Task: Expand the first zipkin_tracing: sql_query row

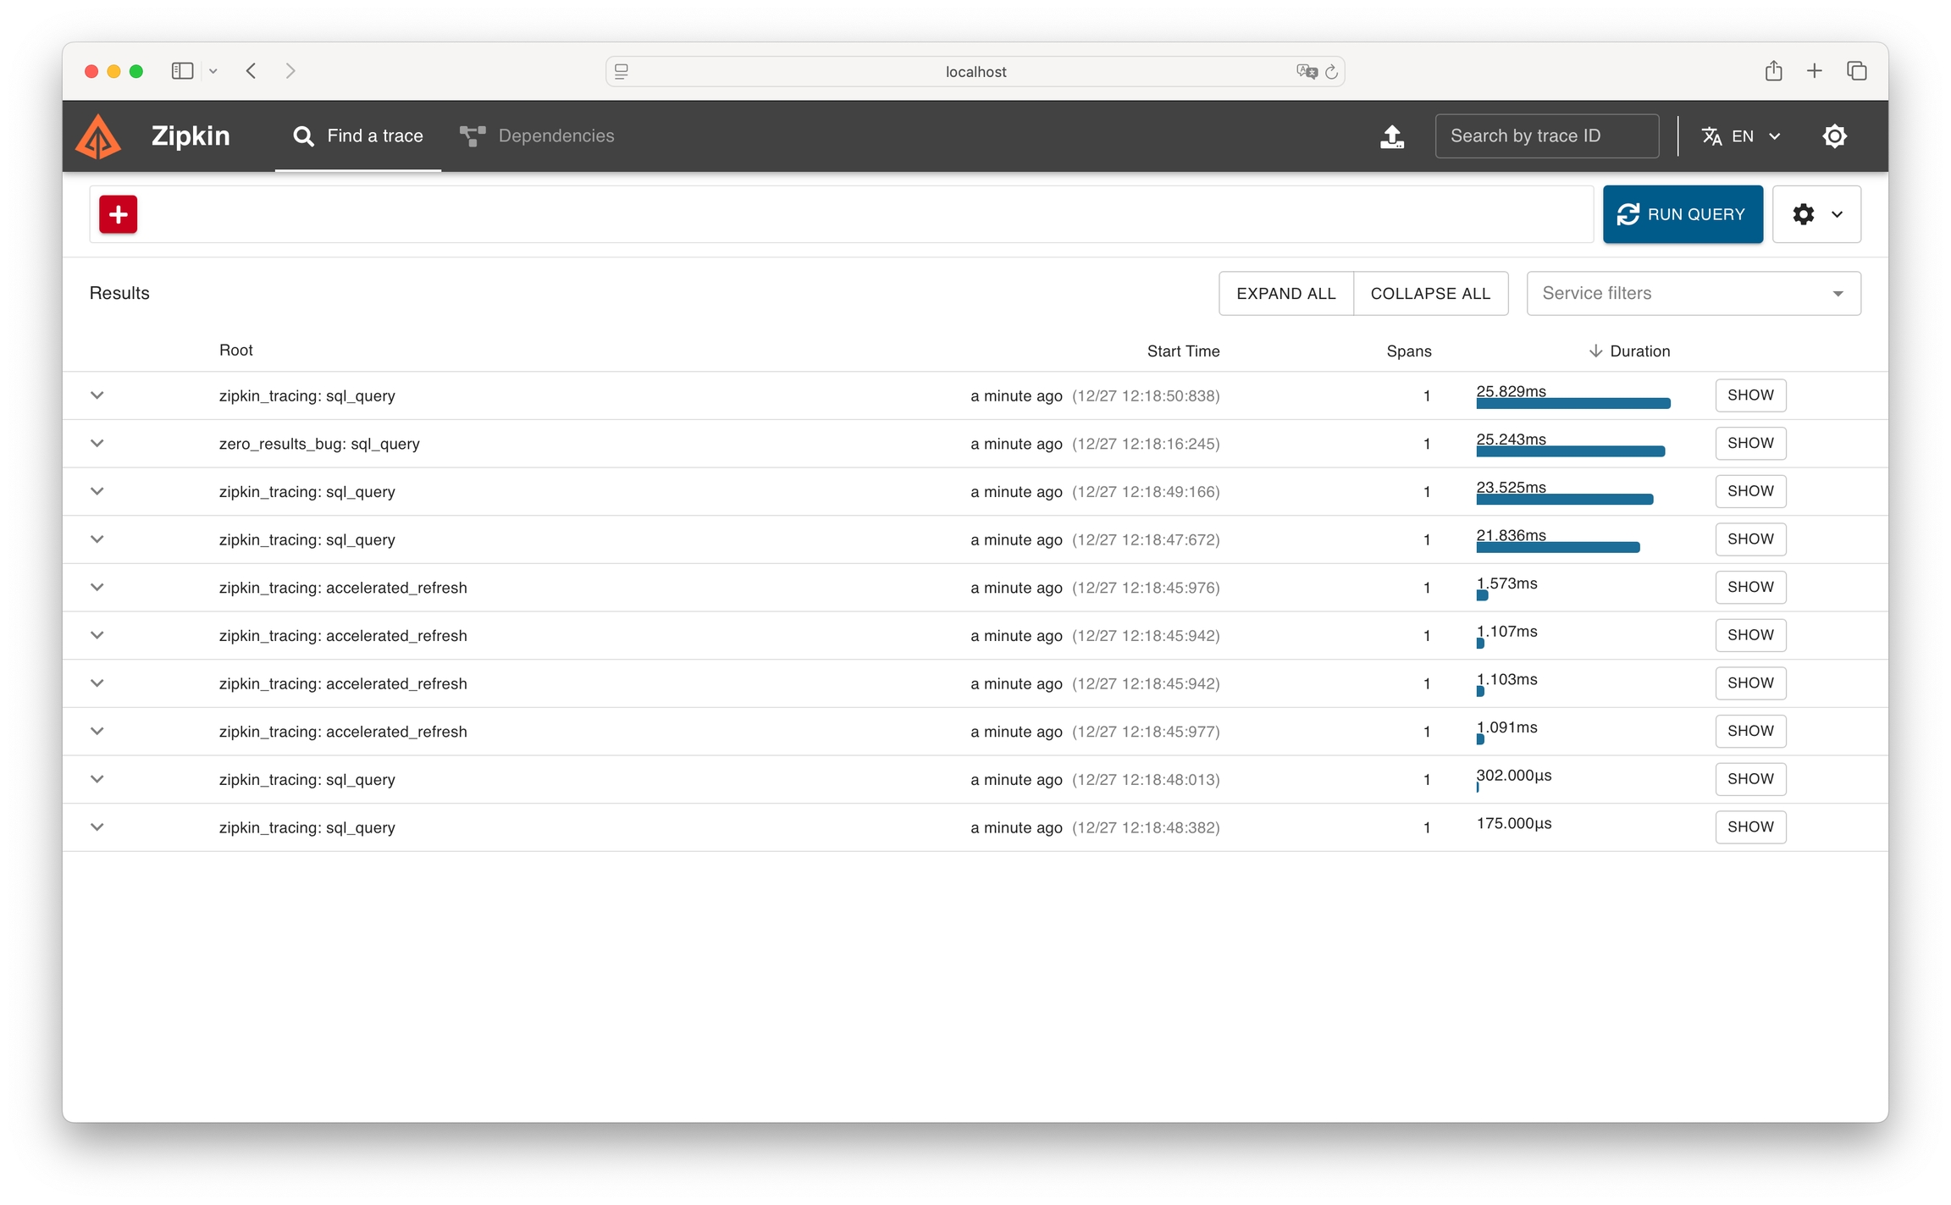Action: 97,395
